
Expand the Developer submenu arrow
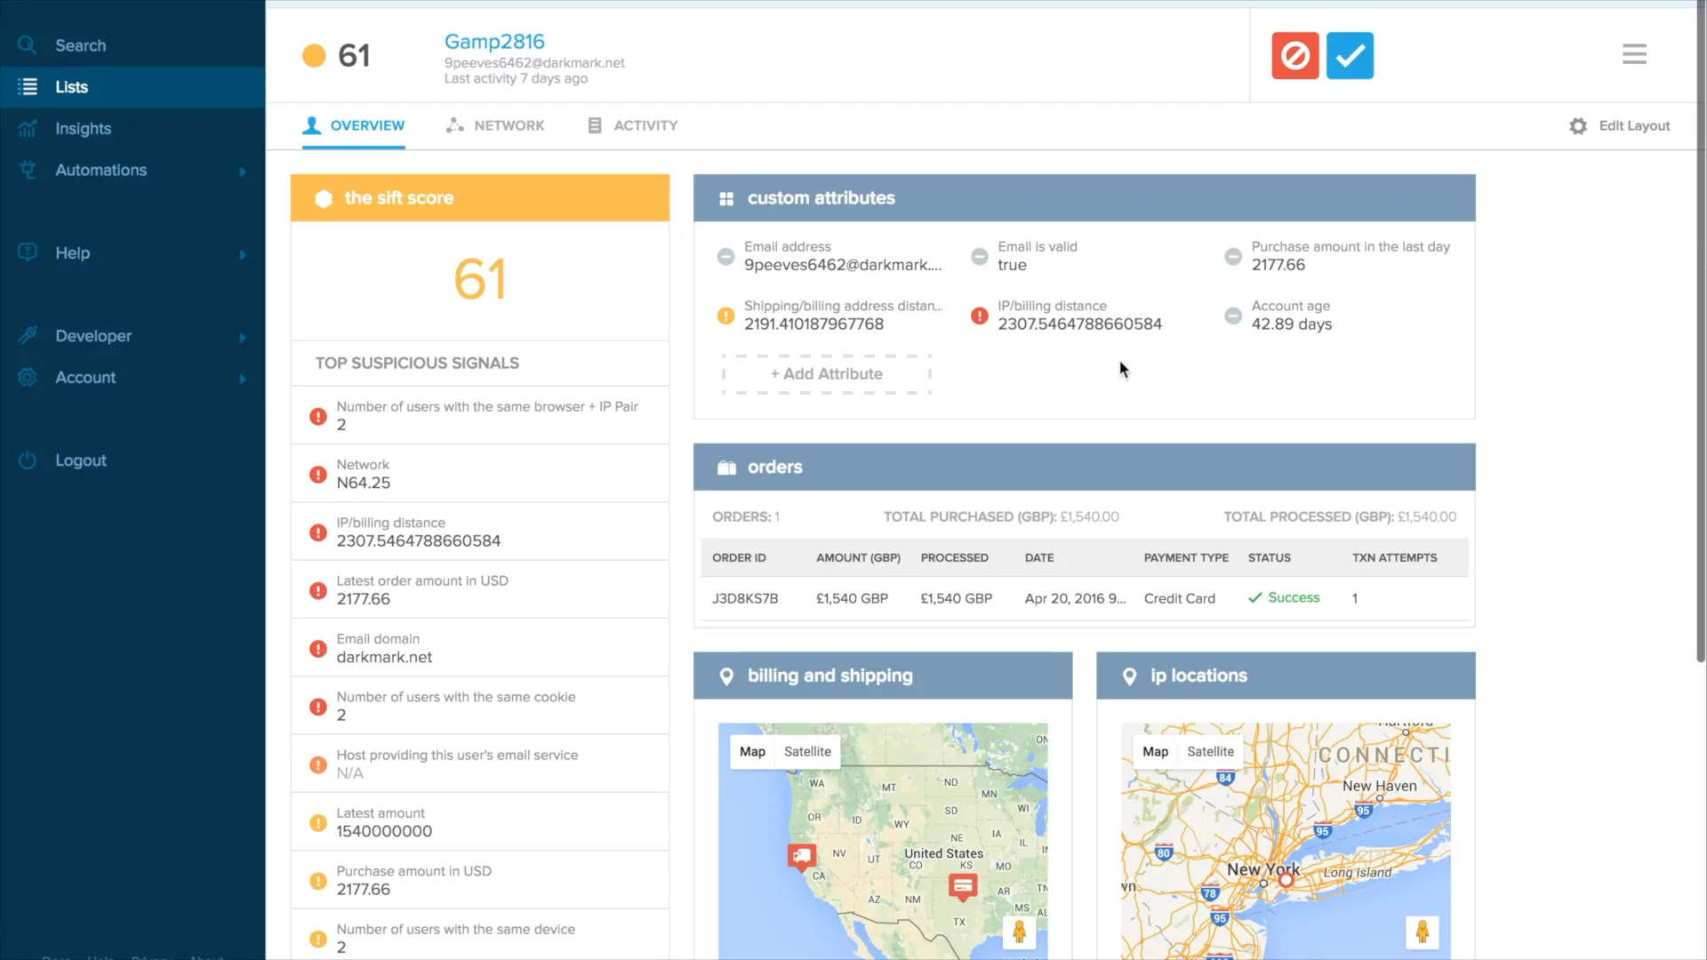[x=243, y=337]
